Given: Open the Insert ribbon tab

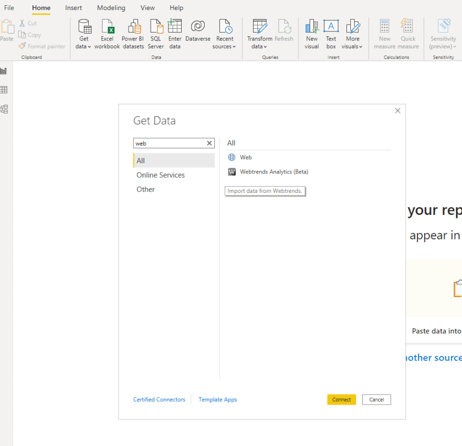Looking at the screenshot, I should pyautogui.click(x=73, y=8).
